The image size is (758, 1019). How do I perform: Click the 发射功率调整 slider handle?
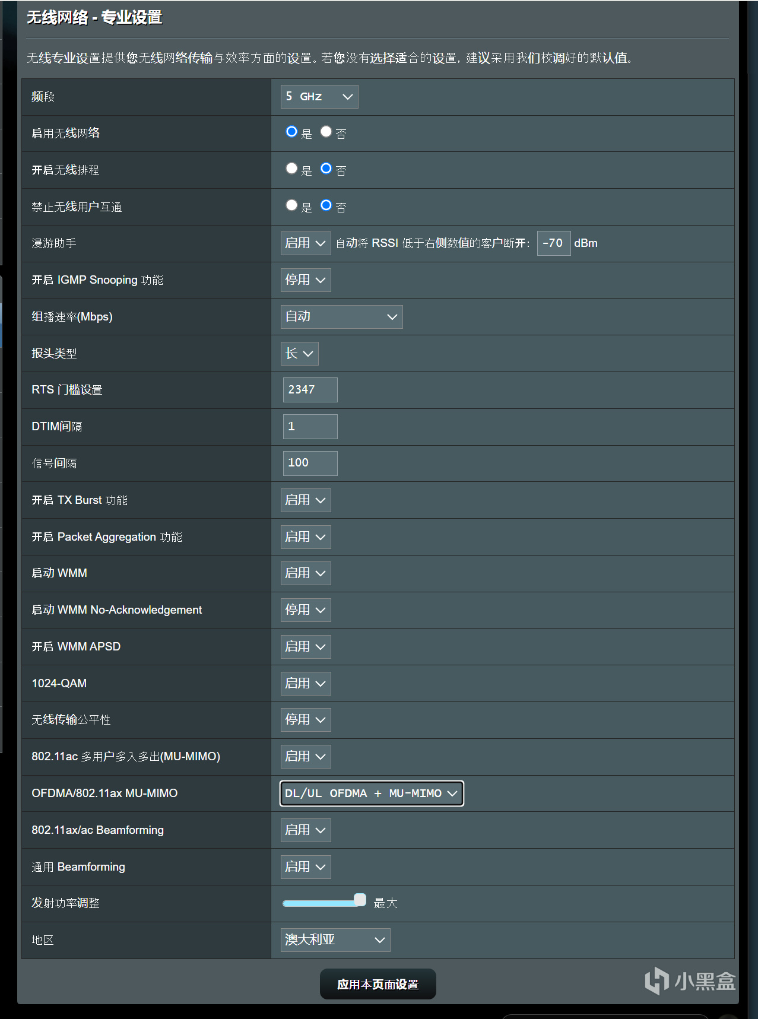360,900
